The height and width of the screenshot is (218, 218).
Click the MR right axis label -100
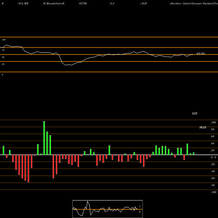pyautogui.click(x=214, y=192)
